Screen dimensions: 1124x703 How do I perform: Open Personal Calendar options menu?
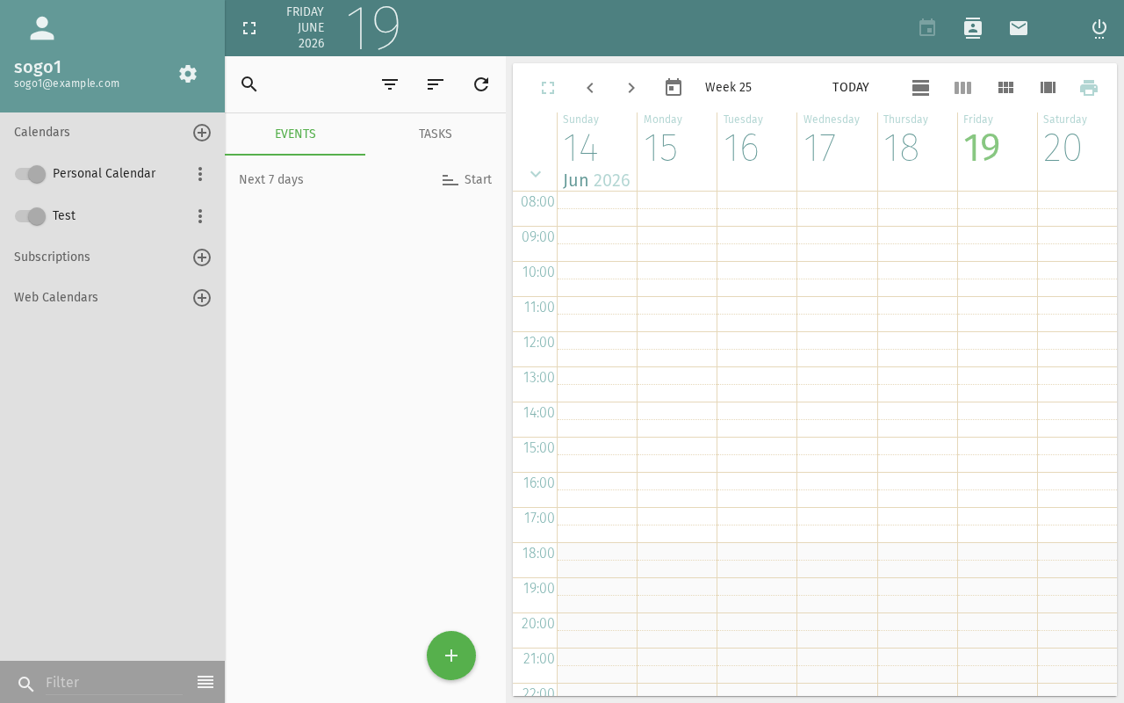coord(200,174)
